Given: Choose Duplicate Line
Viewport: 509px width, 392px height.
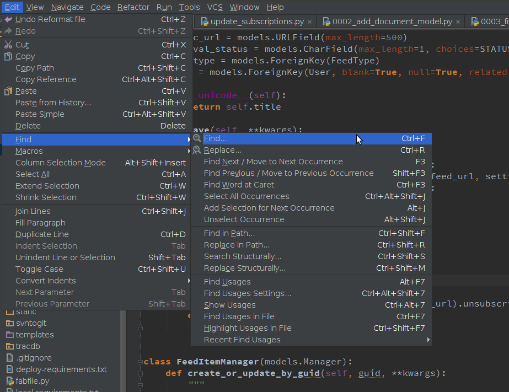Looking at the screenshot, I should click(x=96, y=235).
